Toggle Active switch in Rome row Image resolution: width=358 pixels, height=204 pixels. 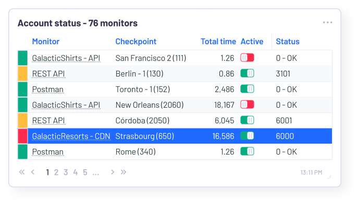click(248, 151)
